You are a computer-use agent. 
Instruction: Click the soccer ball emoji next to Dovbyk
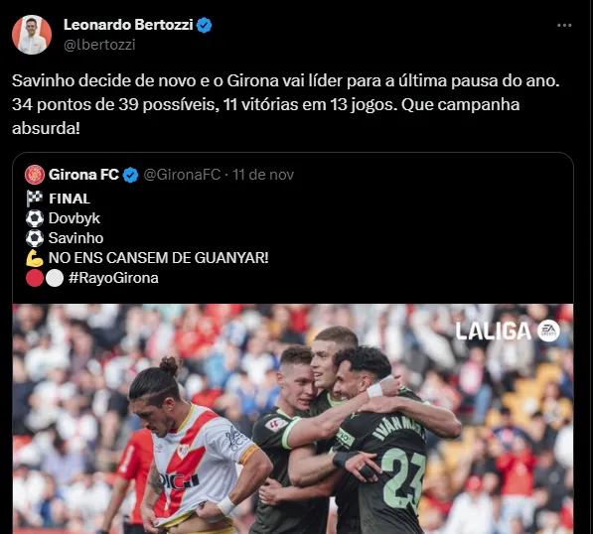35,218
